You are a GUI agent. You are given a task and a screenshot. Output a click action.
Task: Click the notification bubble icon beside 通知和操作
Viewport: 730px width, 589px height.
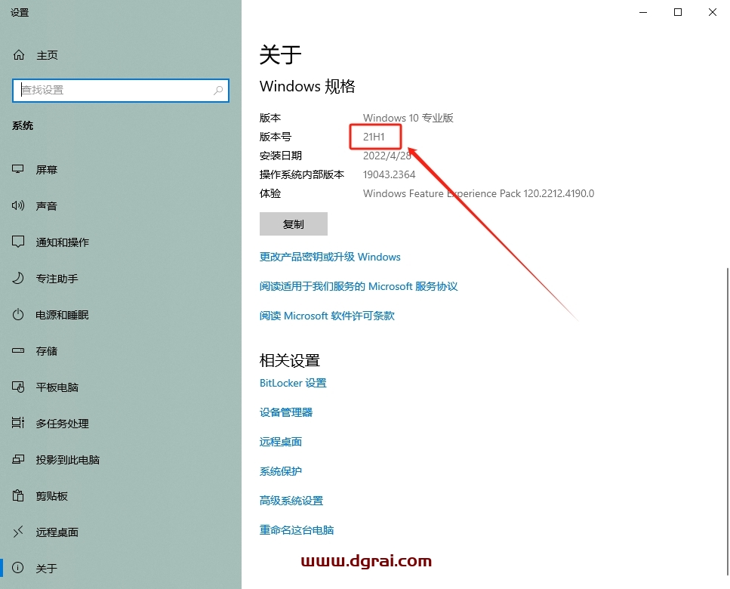17,242
